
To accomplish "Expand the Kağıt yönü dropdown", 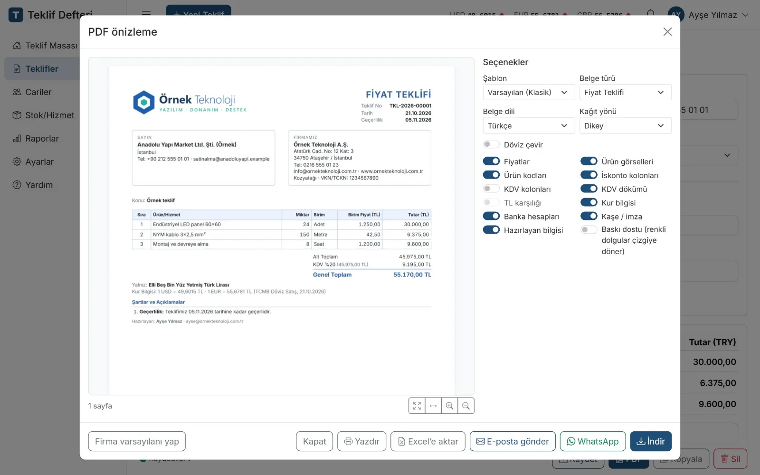I will click(626, 125).
